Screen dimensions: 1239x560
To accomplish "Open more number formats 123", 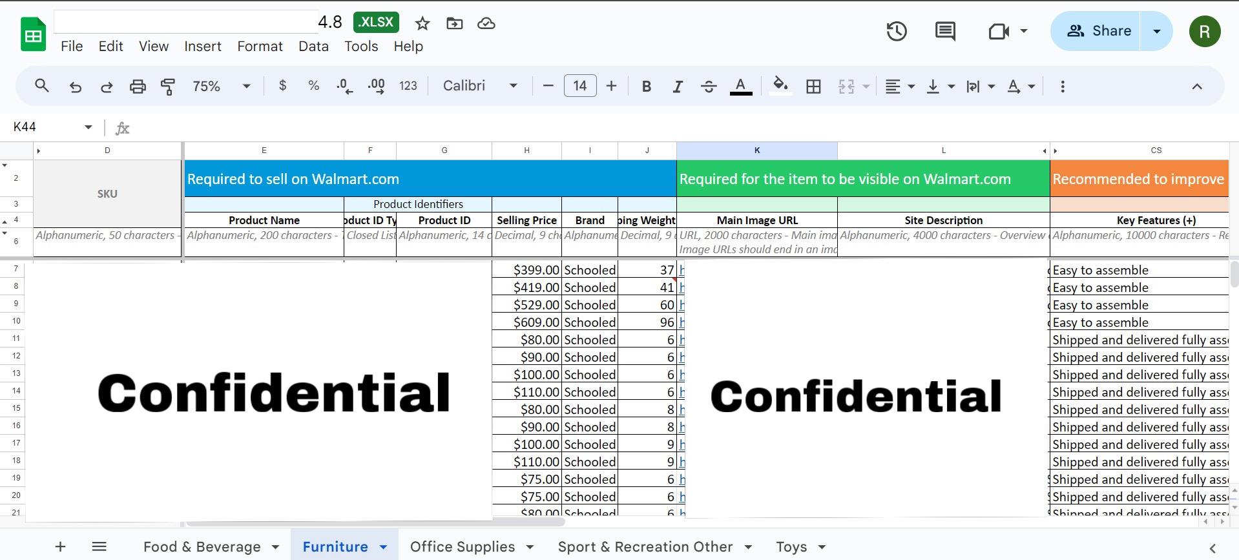I will coord(408,86).
